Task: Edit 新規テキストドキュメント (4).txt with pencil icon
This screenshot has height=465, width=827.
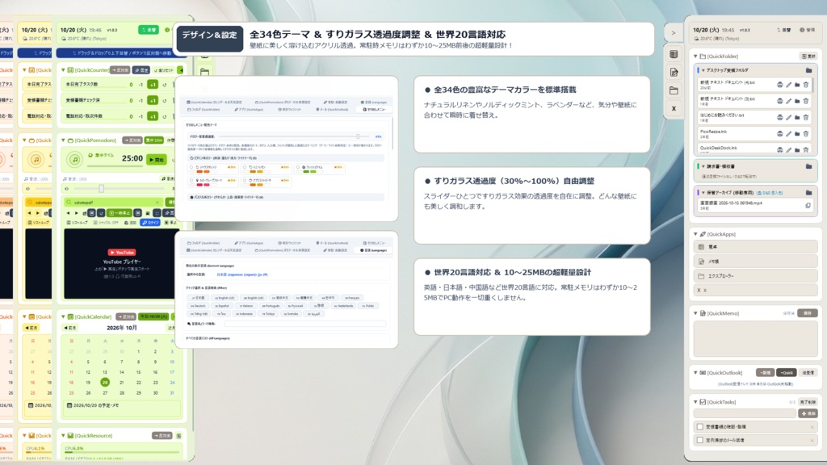Action: coord(788,84)
